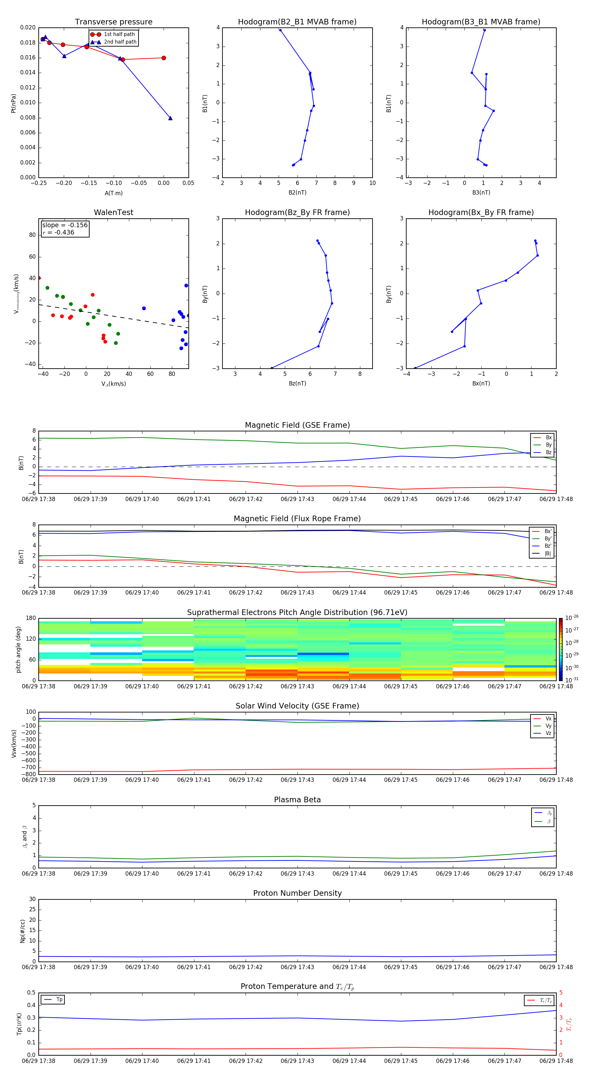The height and width of the screenshot is (1090, 595).
Task: Click the "Proton Temperature and Te/Tp" title
Action: click(297, 987)
